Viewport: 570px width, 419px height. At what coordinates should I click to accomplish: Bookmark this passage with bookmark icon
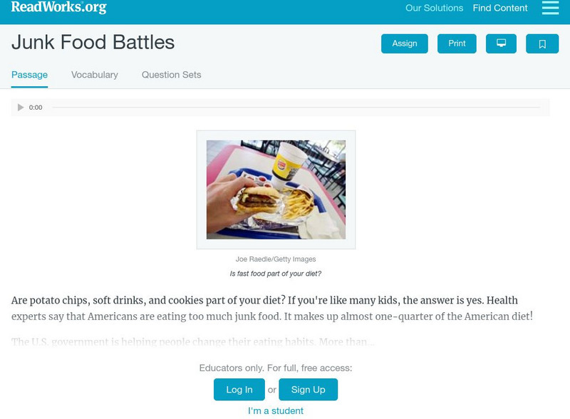[x=541, y=43]
